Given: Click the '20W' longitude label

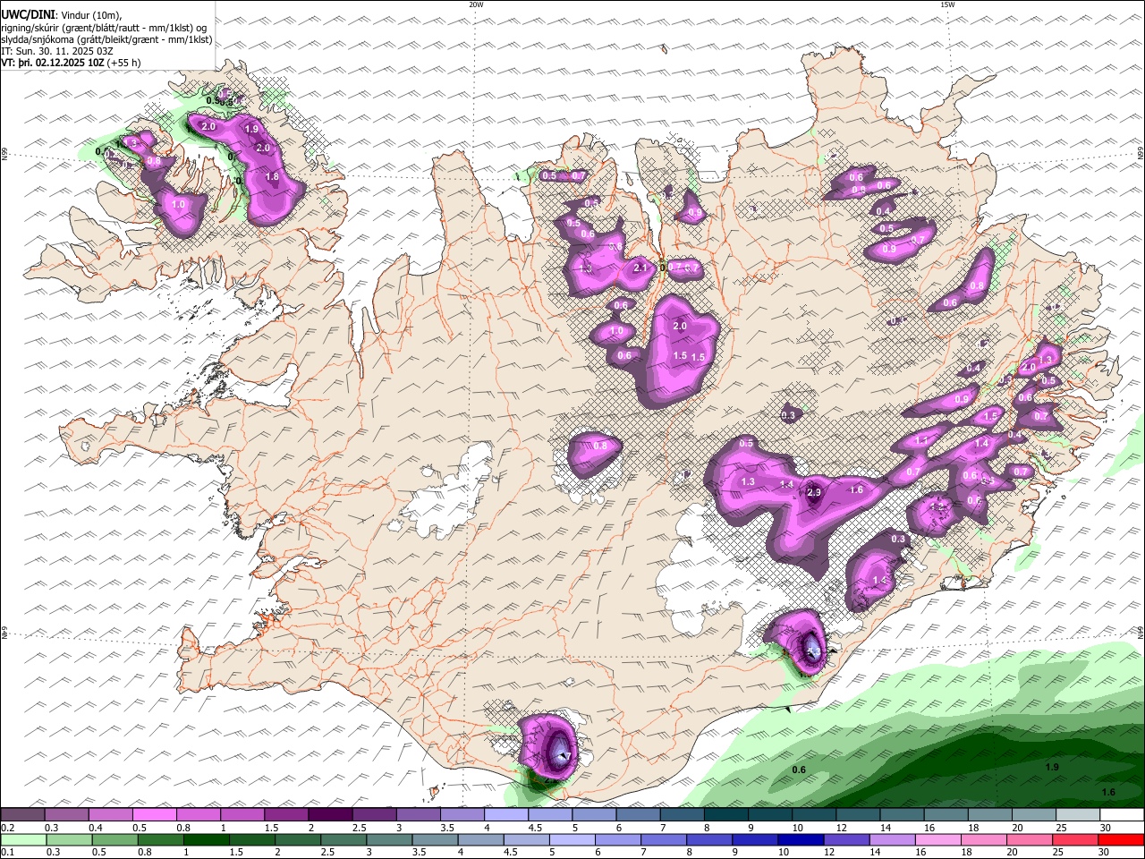Looking at the screenshot, I should click(476, 4).
